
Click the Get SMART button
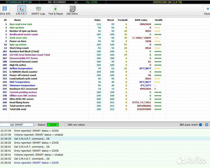click(x=17, y=125)
